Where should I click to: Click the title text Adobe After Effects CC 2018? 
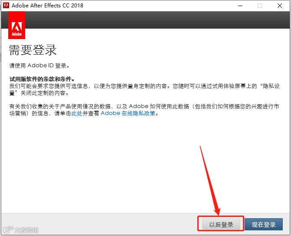(48, 5)
